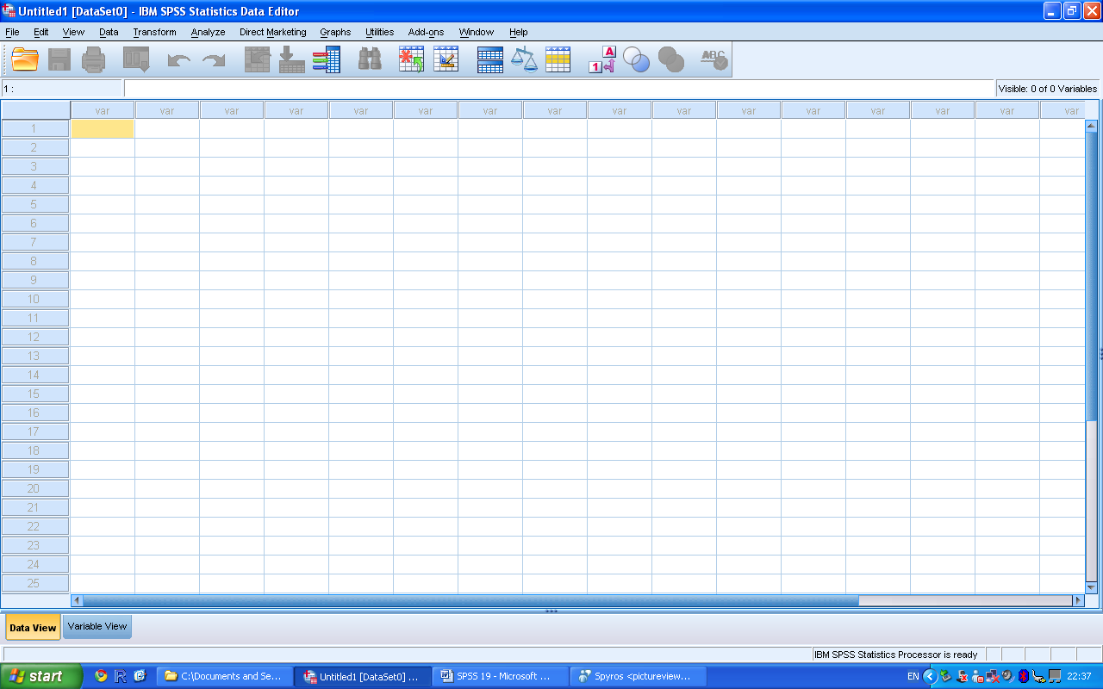The width and height of the screenshot is (1103, 689).
Task: Click the Open data document folder icon
Action: click(x=25, y=59)
